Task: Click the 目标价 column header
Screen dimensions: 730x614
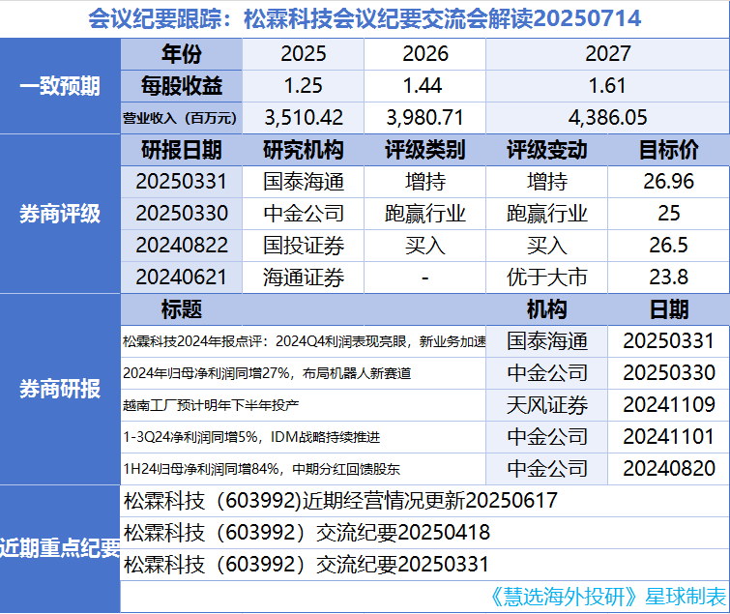Action: click(x=668, y=150)
